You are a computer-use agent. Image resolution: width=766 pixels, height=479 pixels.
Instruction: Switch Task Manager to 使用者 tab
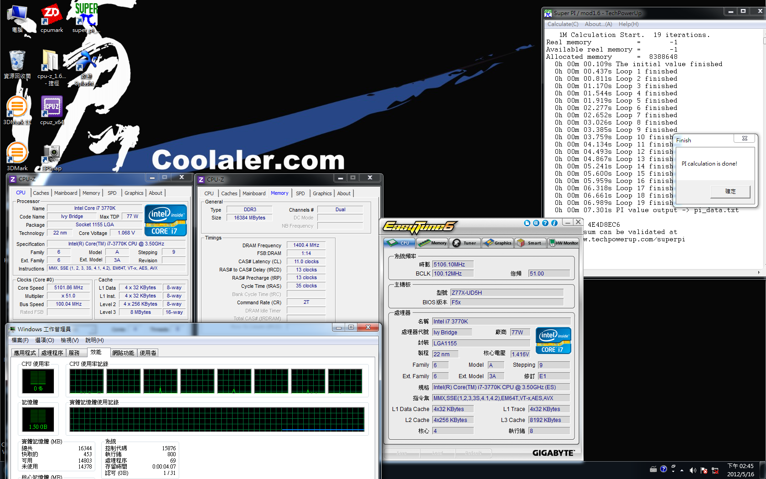point(148,353)
